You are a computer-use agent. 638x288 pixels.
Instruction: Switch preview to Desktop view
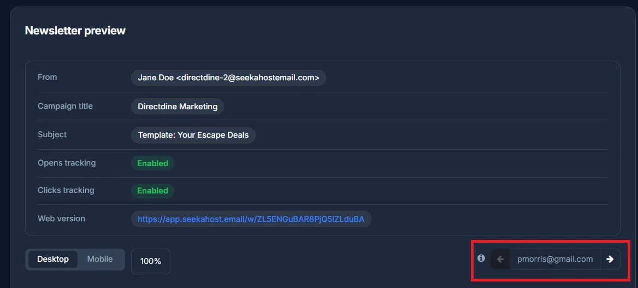tap(53, 259)
